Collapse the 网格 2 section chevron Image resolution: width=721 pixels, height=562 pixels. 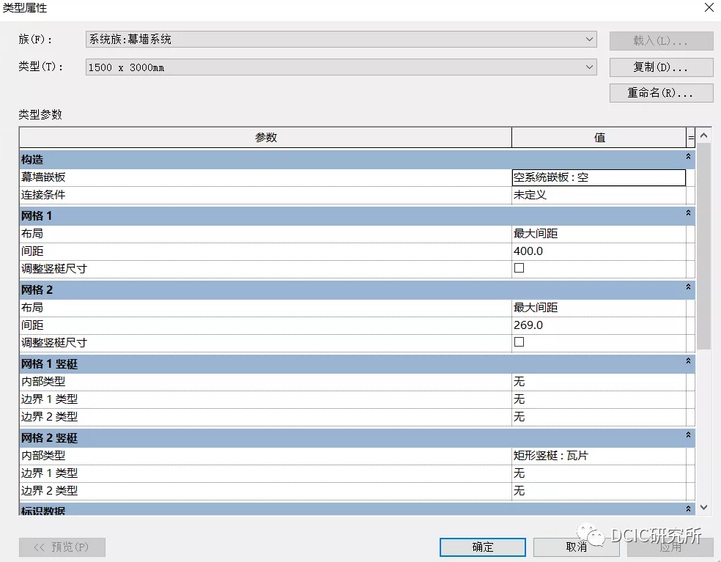point(688,287)
